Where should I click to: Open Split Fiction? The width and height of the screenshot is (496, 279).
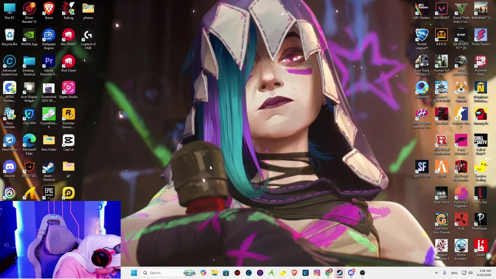[x=422, y=169]
